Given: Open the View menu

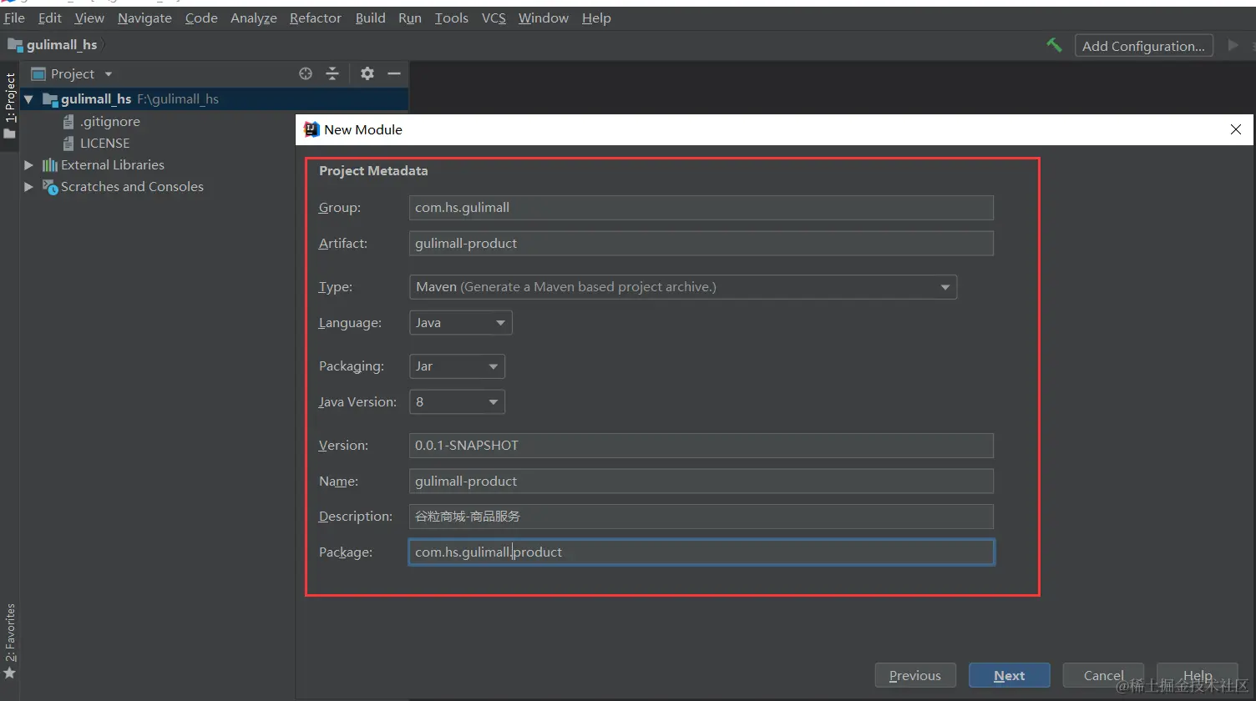Looking at the screenshot, I should tap(89, 18).
